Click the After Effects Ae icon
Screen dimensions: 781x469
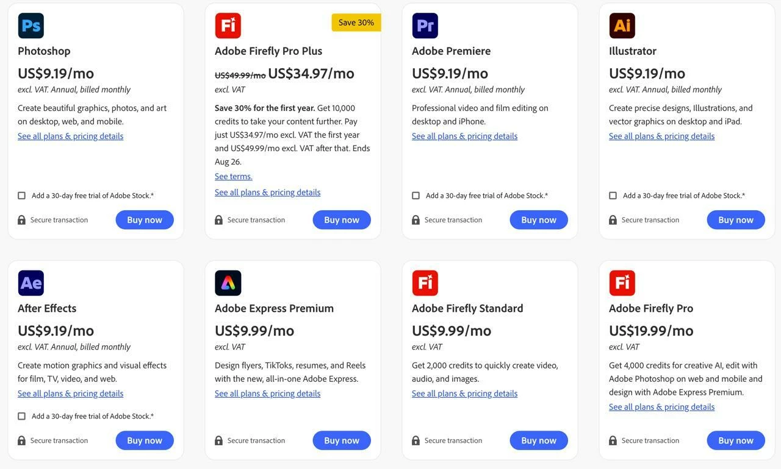[x=31, y=283]
